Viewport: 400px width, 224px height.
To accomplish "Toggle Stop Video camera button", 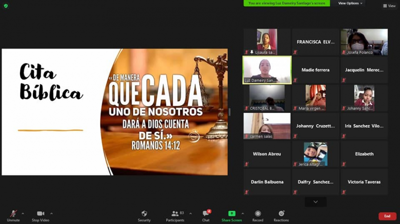I will (40, 214).
